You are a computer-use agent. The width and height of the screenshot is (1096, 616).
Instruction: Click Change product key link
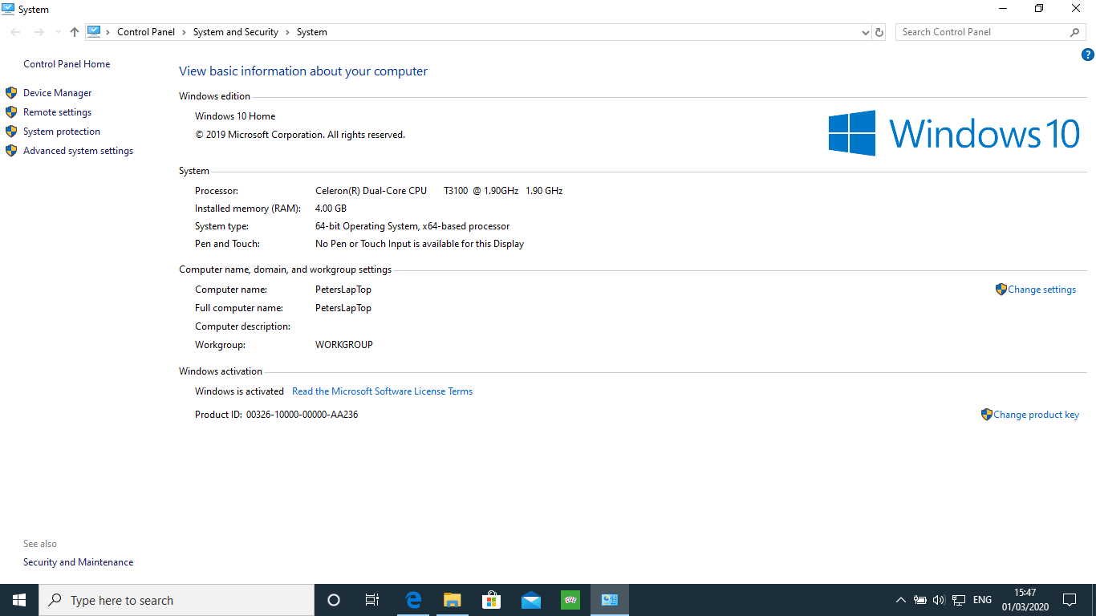1036,415
